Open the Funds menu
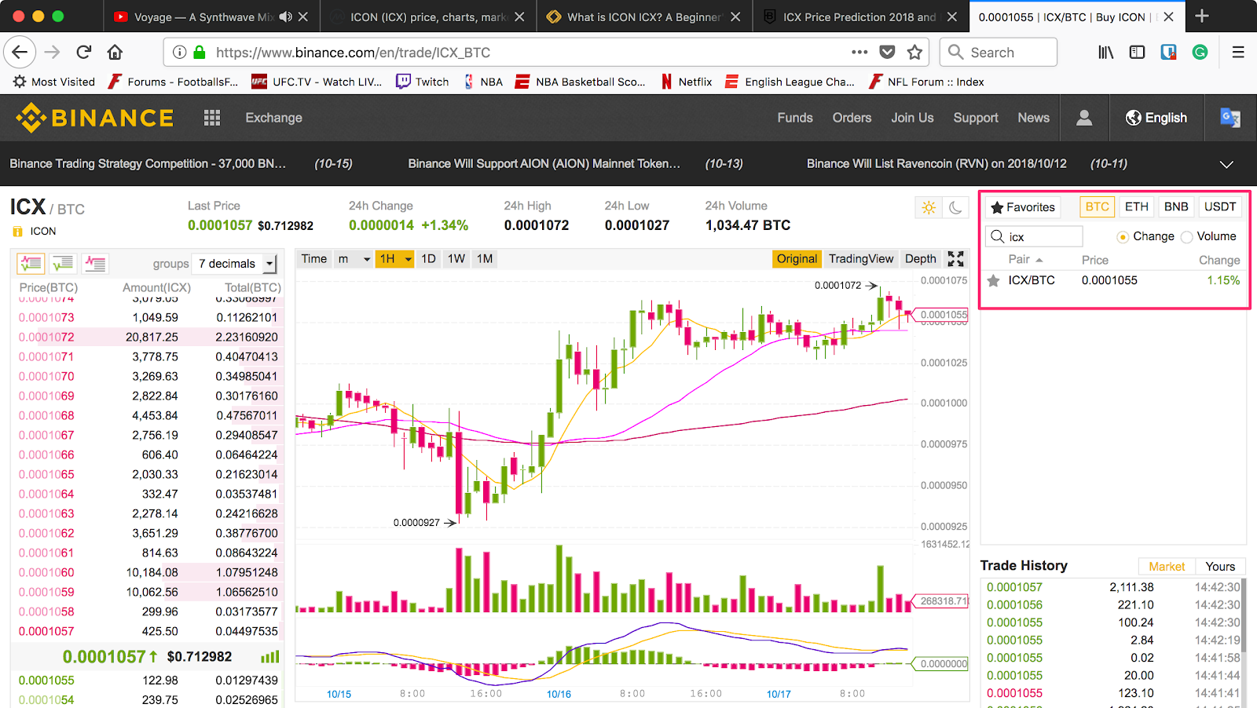Screen dimensions: 1257x708 (x=795, y=118)
